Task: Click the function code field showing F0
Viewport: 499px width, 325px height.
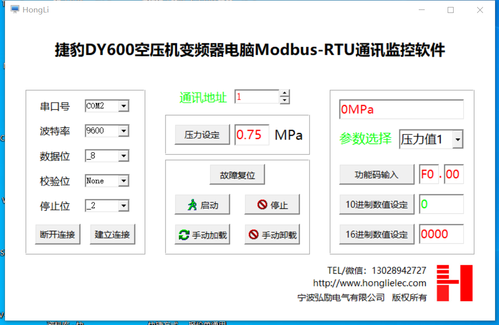Action: (429, 174)
